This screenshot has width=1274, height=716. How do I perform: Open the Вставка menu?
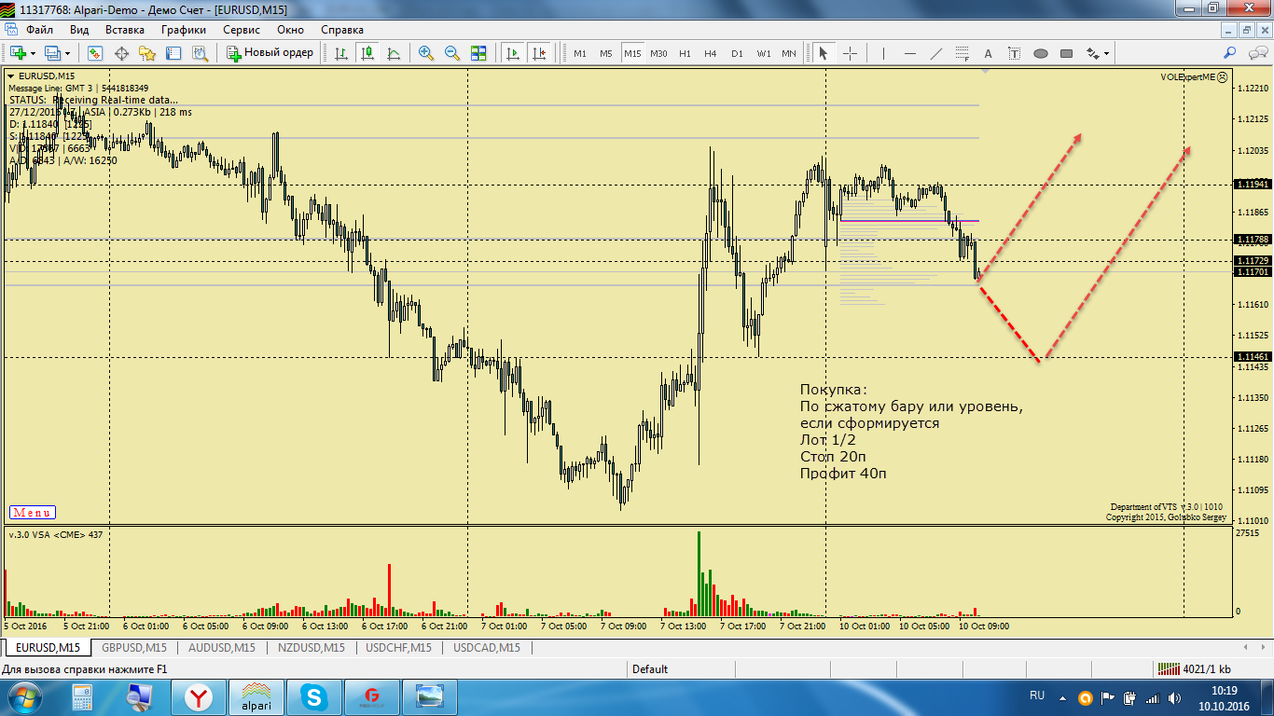click(125, 29)
